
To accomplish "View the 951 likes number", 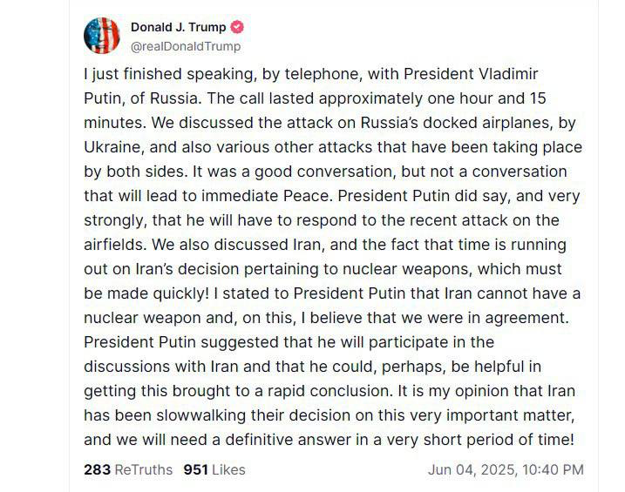I will coord(196,469).
